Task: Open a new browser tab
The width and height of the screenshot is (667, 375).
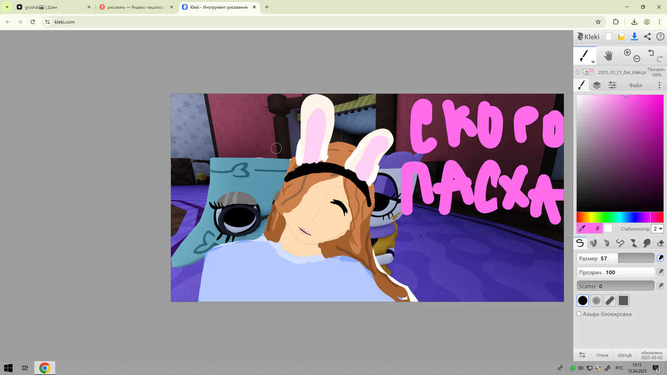Action: pyautogui.click(x=267, y=7)
